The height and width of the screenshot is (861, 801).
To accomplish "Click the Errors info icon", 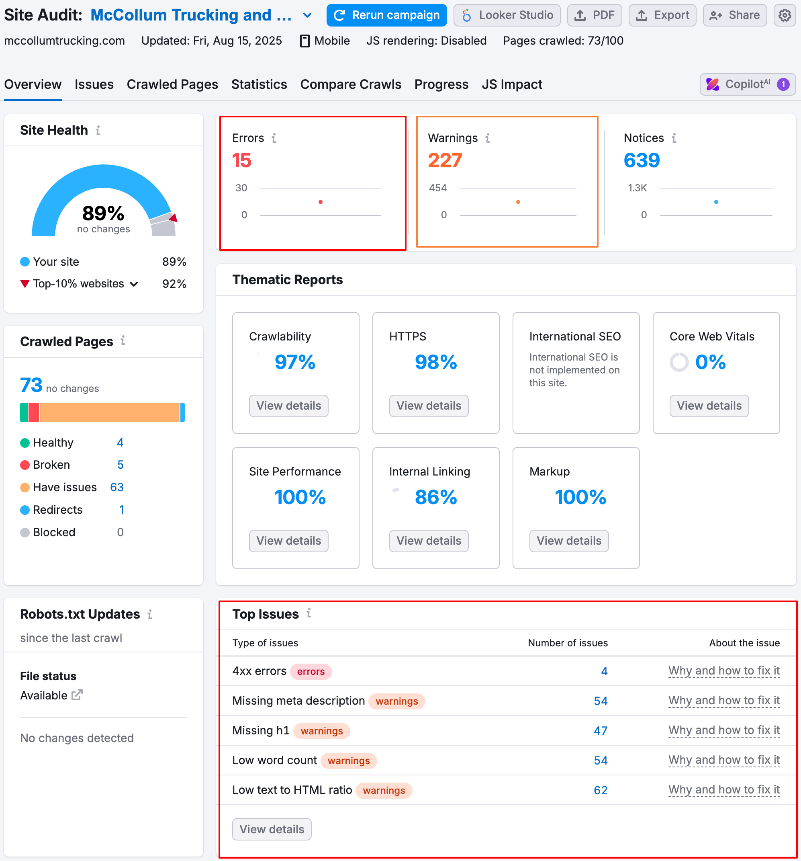I will pos(274,138).
